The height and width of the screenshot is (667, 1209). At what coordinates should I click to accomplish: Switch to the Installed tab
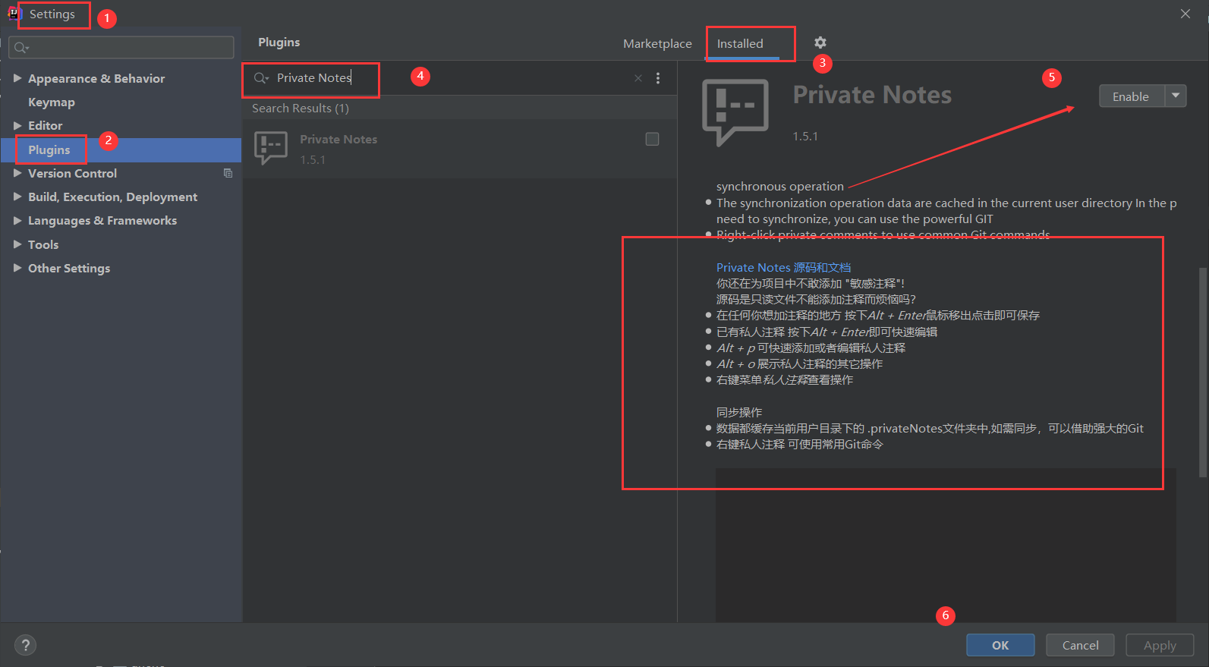[x=740, y=43]
